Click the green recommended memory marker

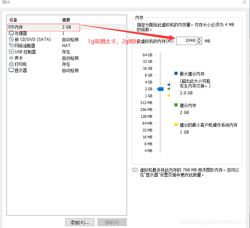[169, 89]
